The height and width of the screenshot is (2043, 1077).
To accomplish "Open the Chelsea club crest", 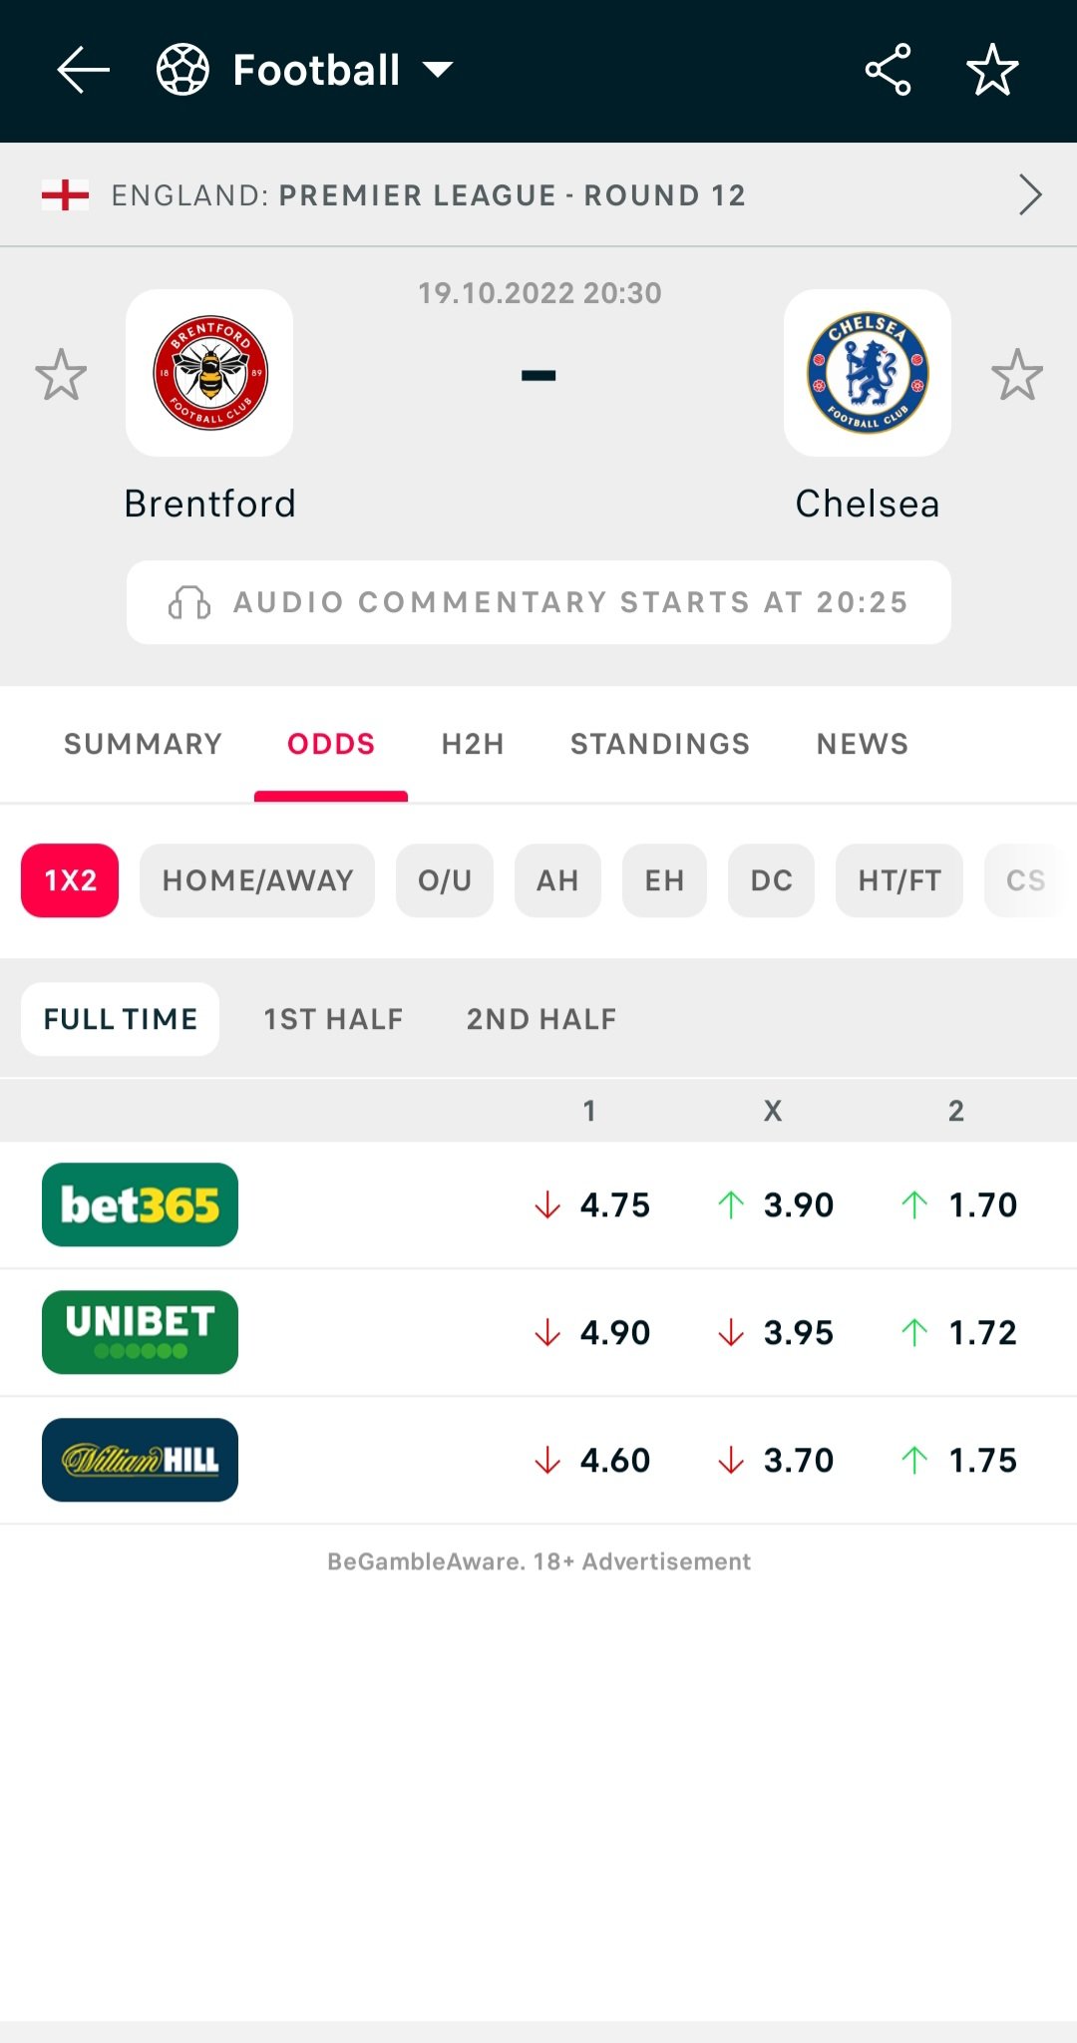I will [x=868, y=373].
